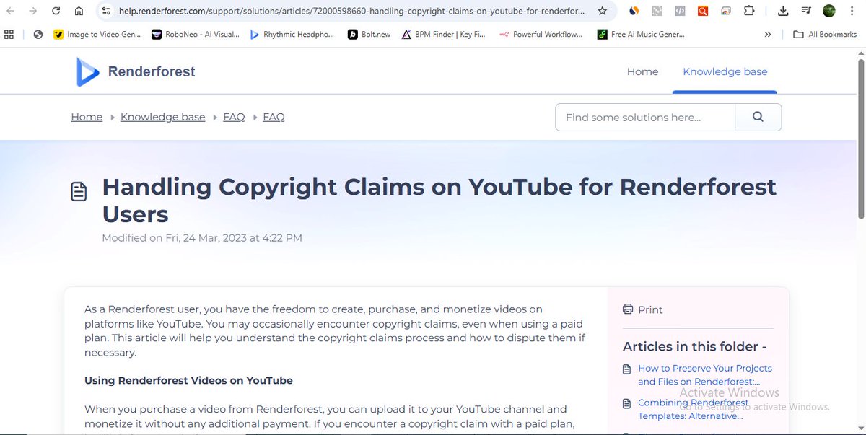This screenshot has height=435, width=866.
Task: Click Knowledge base breadcrumb link
Action: click(162, 117)
